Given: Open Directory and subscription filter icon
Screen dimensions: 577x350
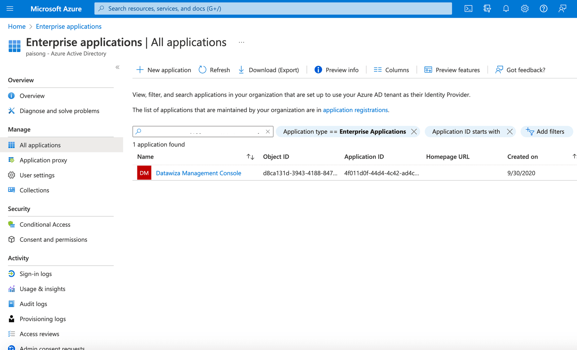Looking at the screenshot, I should [x=487, y=9].
